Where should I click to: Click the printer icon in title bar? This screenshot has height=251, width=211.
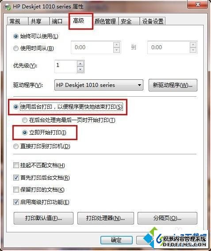coord(7,7)
